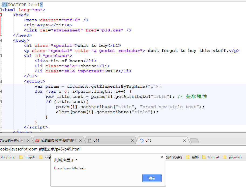
Task: Click the 确定 button in the alert
Action: (x=152, y=178)
